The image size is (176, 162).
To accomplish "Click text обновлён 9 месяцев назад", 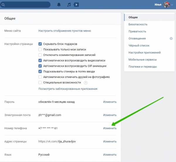I will coord(56,102).
